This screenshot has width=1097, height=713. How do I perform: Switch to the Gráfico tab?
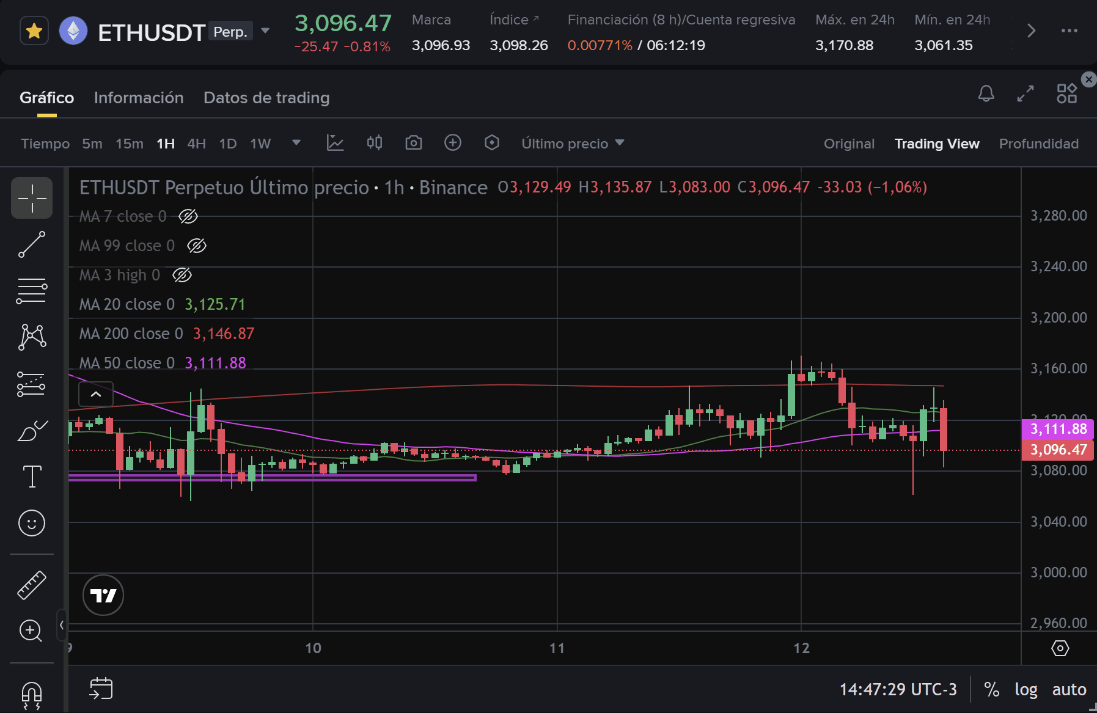[x=46, y=98]
